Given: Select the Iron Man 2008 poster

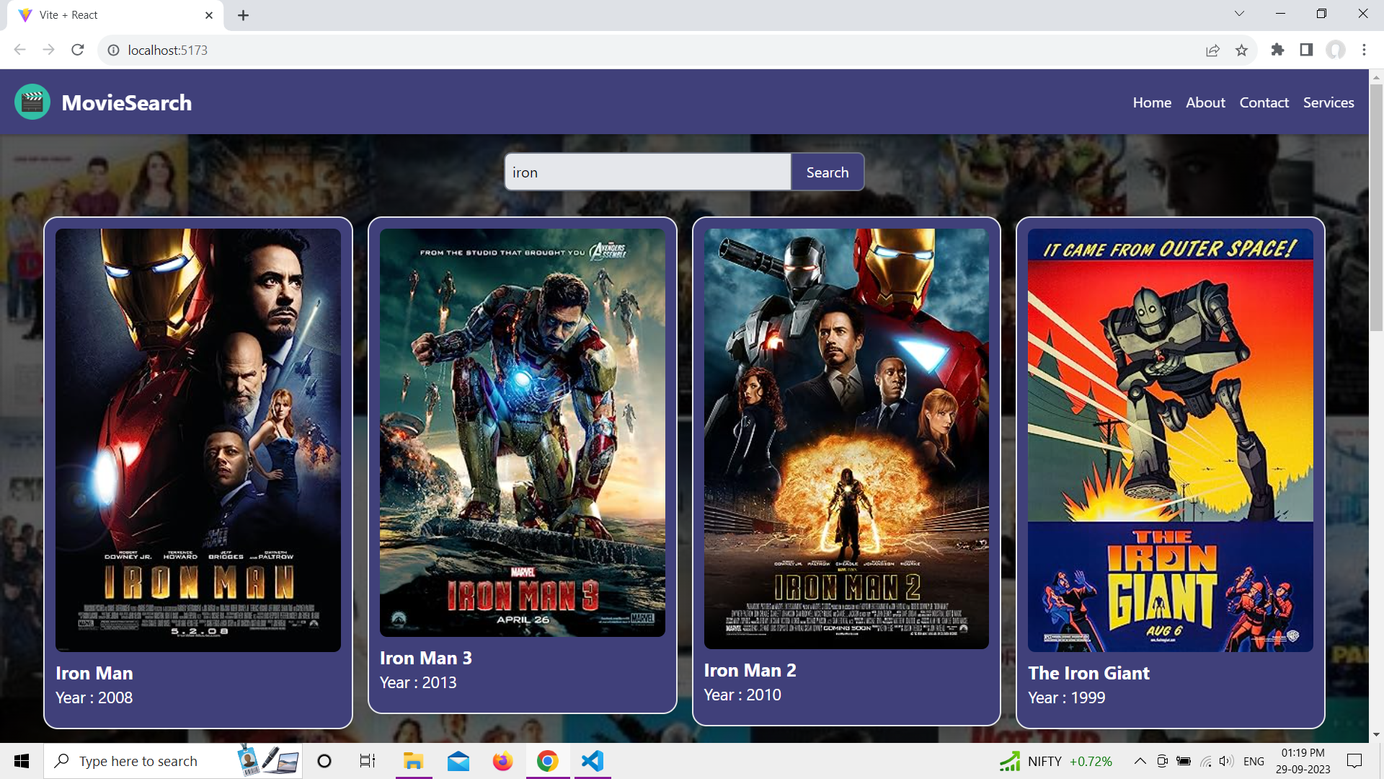Looking at the screenshot, I should (x=198, y=440).
